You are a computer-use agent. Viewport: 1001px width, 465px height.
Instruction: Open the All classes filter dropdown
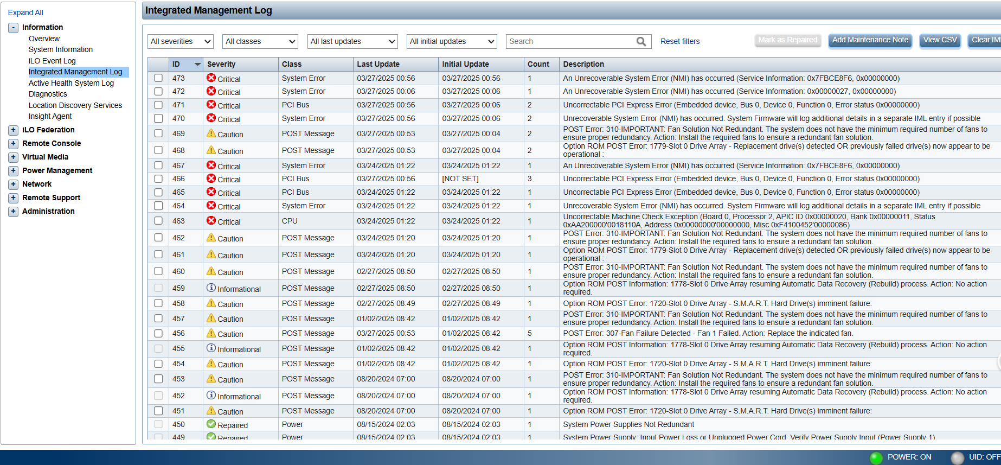[260, 42]
